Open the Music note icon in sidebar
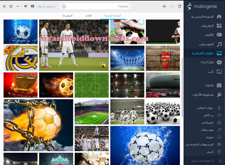 click(x=219, y=44)
